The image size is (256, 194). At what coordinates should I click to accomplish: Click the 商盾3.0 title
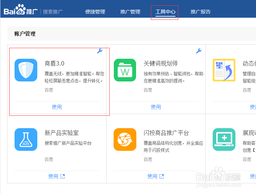54,63
